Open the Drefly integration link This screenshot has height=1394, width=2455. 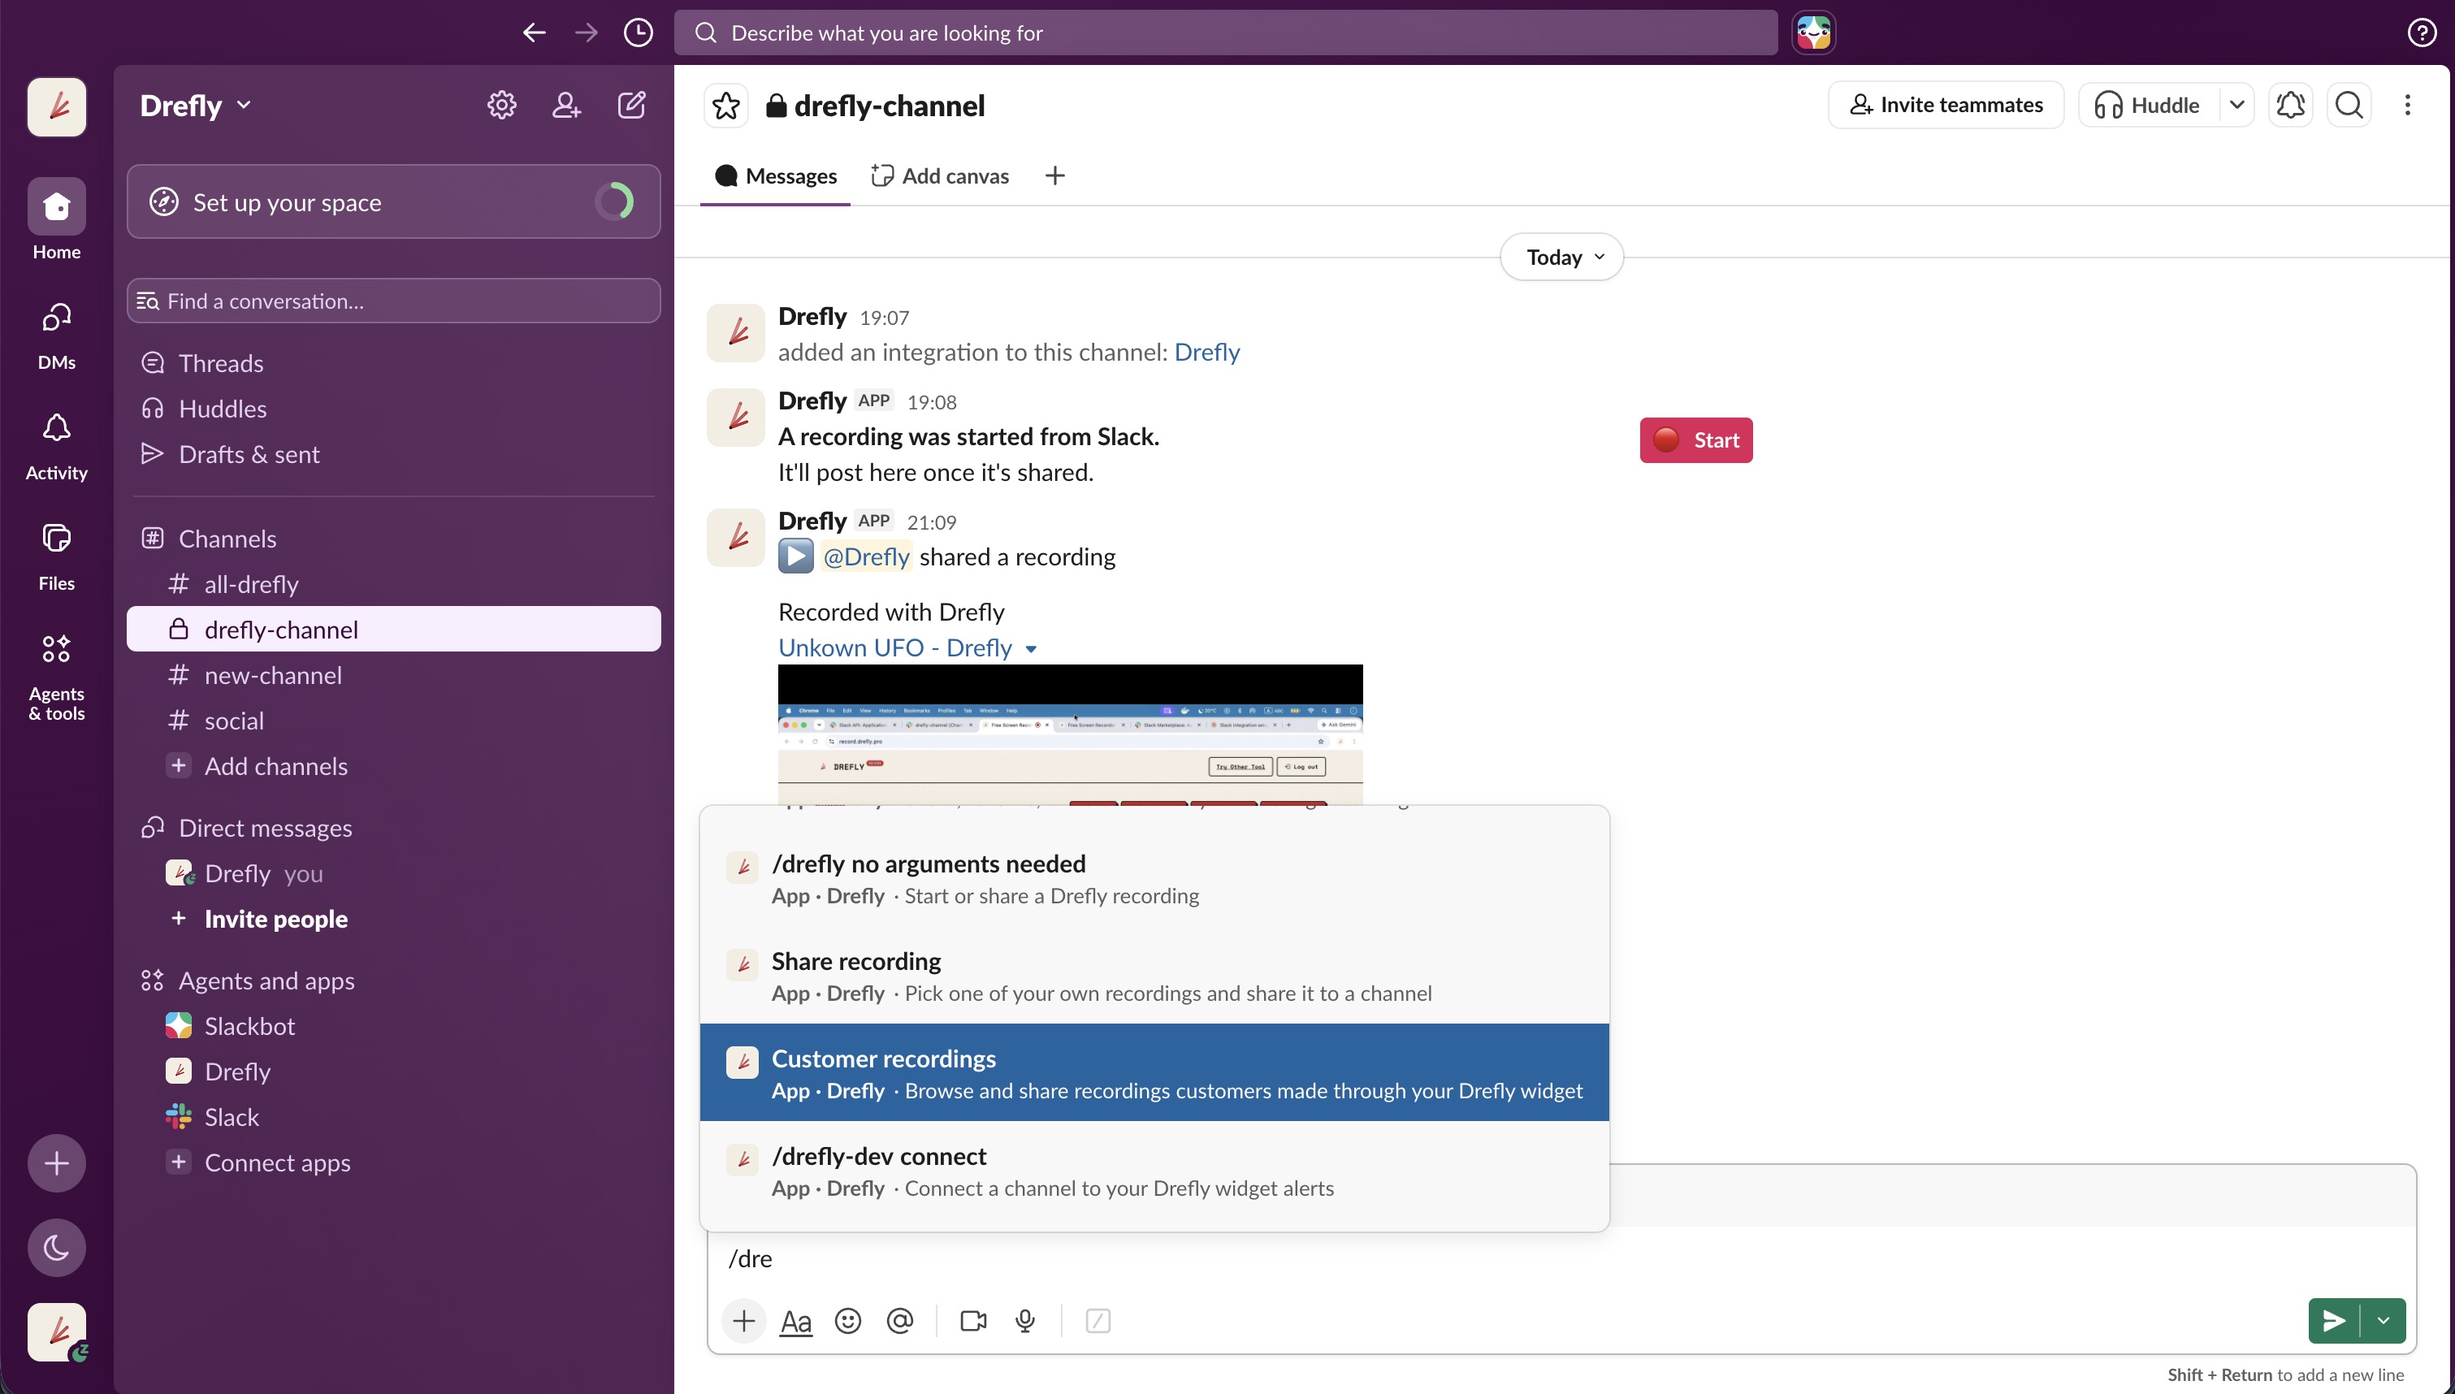click(1206, 353)
